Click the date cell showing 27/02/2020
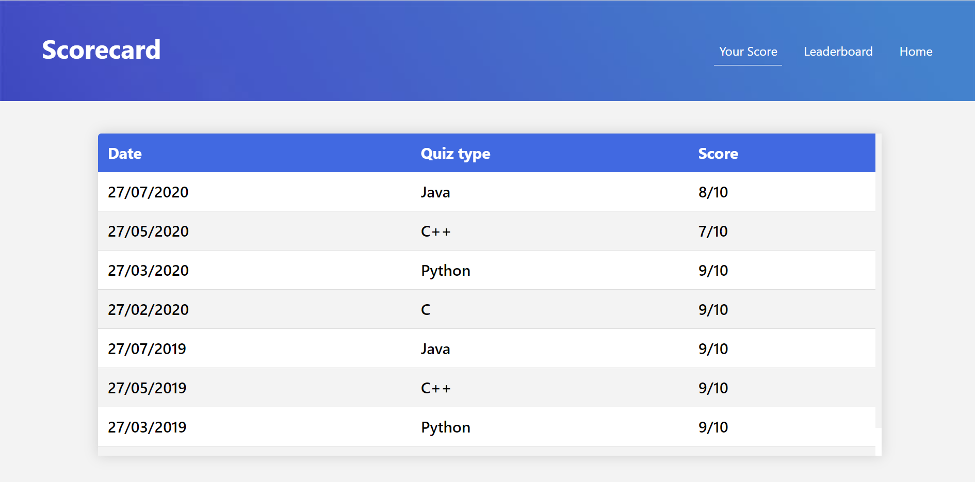The height and width of the screenshot is (482, 975). point(148,309)
